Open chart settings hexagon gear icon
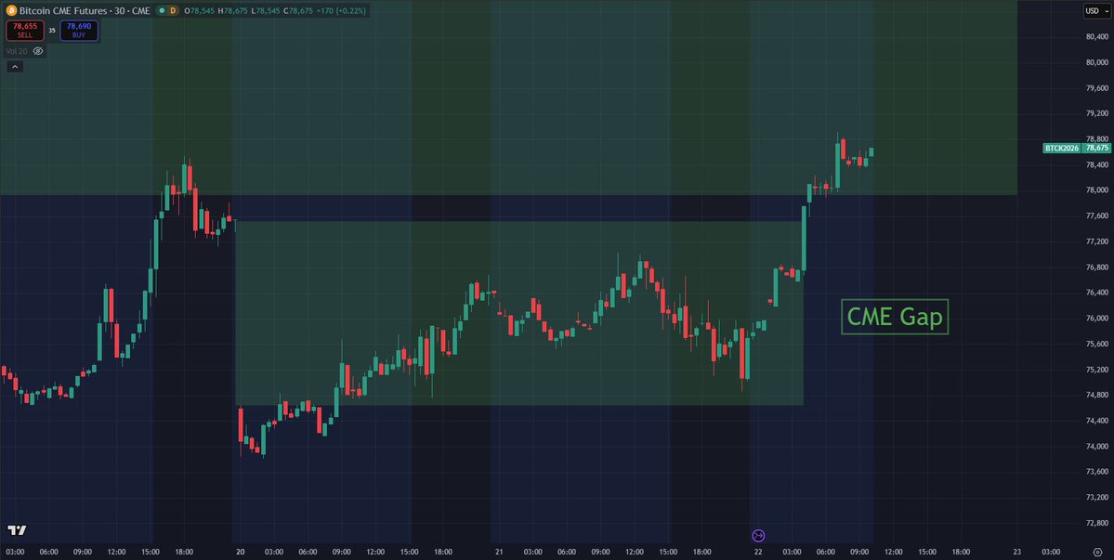The height and width of the screenshot is (560, 1114). 1097,552
